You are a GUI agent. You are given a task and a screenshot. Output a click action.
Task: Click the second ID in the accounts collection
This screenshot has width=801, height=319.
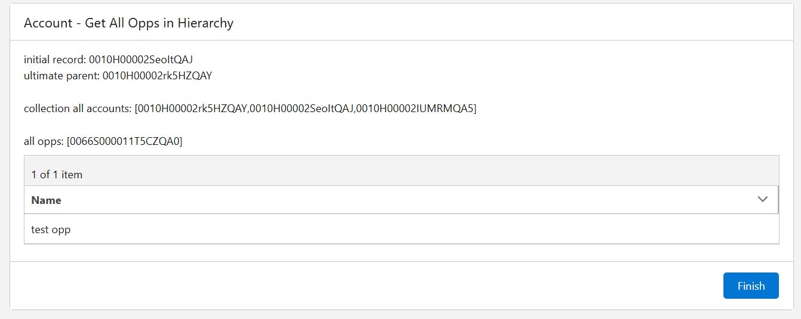[x=303, y=109]
